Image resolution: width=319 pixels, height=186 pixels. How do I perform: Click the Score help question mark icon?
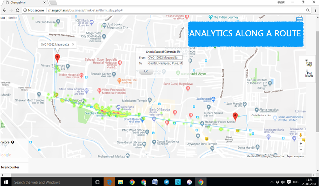click(x=12, y=142)
